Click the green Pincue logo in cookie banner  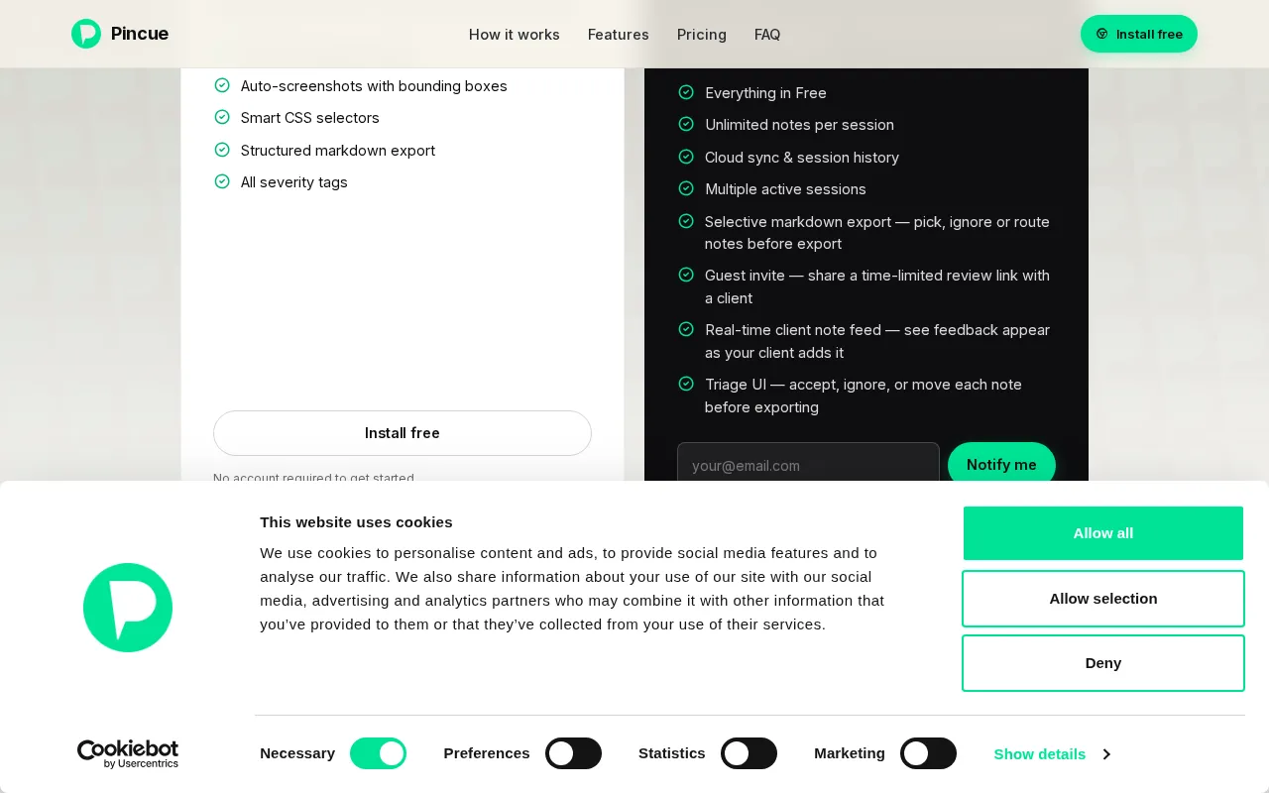[x=128, y=608]
